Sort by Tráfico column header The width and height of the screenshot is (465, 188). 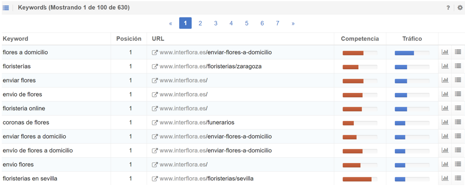tap(412, 39)
